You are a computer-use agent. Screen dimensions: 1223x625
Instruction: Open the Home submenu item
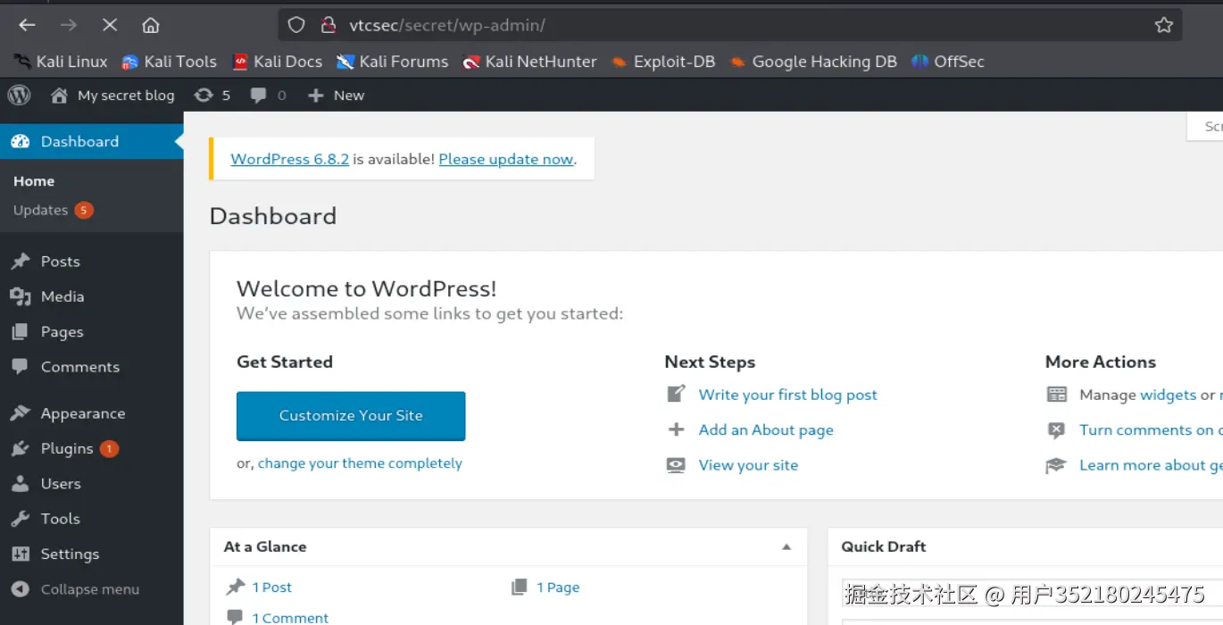pos(34,181)
